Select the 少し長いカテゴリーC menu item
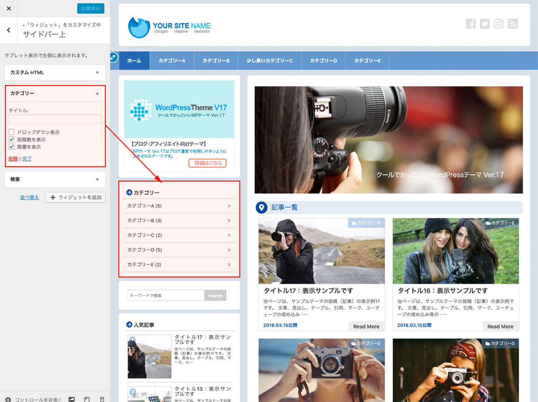 pos(269,61)
